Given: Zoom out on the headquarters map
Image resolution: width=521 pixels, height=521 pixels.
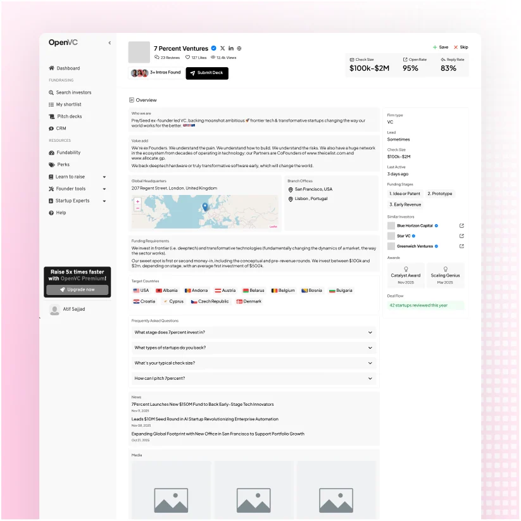Looking at the screenshot, I should point(137,208).
